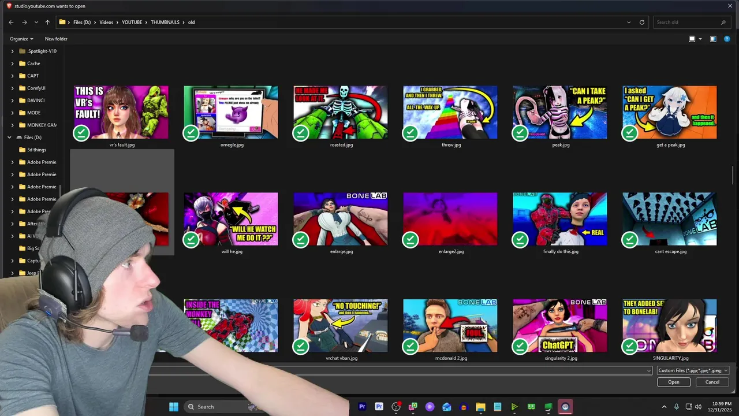Open File Explorer from the taskbar
The height and width of the screenshot is (416, 739).
pyautogui.click(x=480, y=407)
